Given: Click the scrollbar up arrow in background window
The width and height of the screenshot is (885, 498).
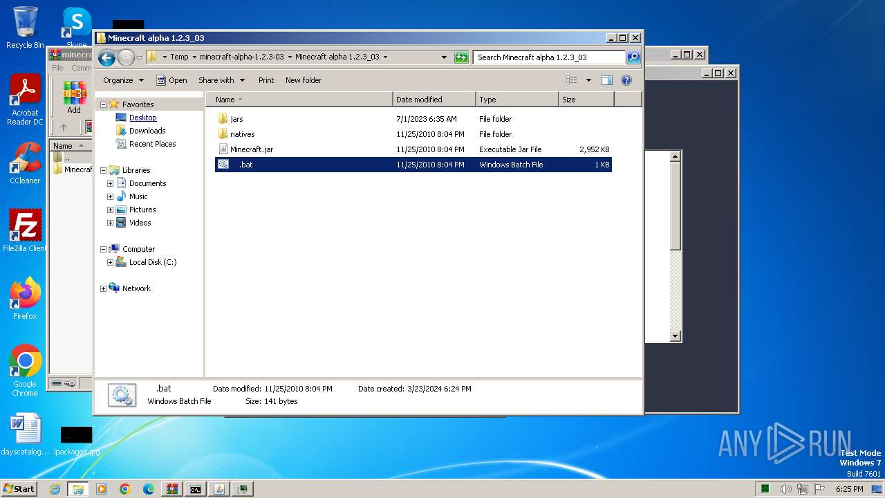Looking at the screenshot, I should point(676,156).
